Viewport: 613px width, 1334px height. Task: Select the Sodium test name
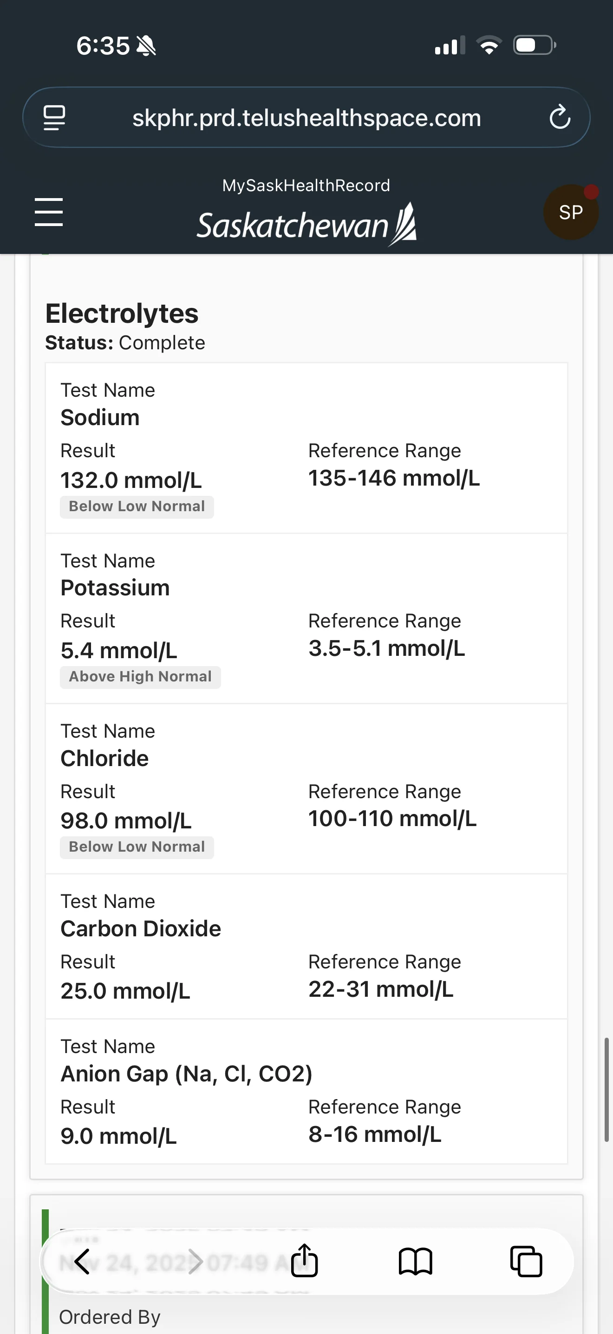(100, 417)
